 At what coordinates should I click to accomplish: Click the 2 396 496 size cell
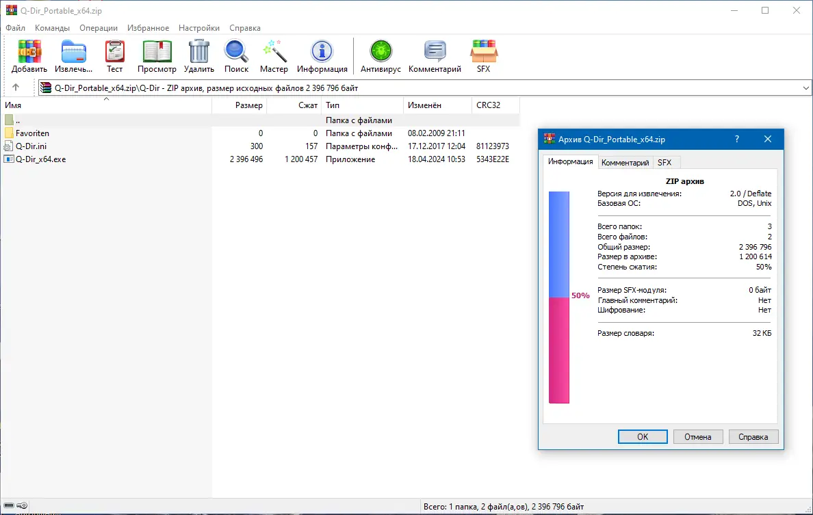[246, 159]
